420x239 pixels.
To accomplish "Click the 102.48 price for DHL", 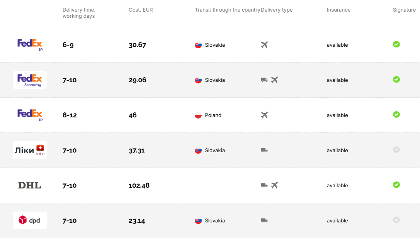I will (x=139, y=185).
